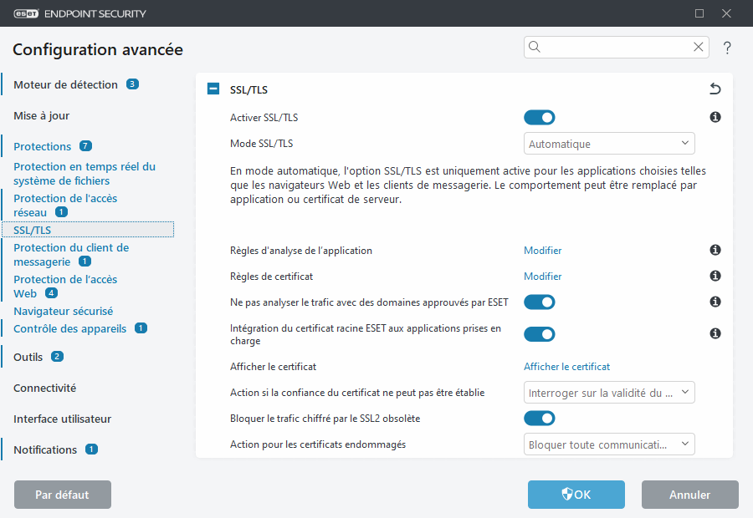Open the Mode SSL/TLS dropdown
This screenshot has height=518, width=753.
[x=609, y=144]
